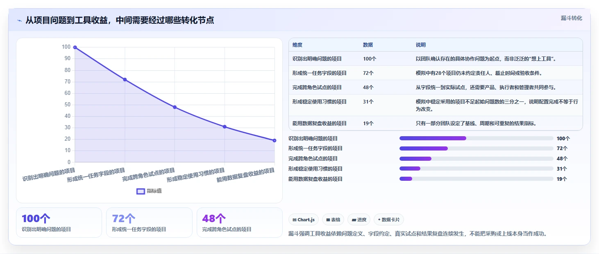This screenshot has height=254, width=599.
Task: Click table cell 识别出明确问题的项目 in 维度 column
Action: click(x=317, y=59)
